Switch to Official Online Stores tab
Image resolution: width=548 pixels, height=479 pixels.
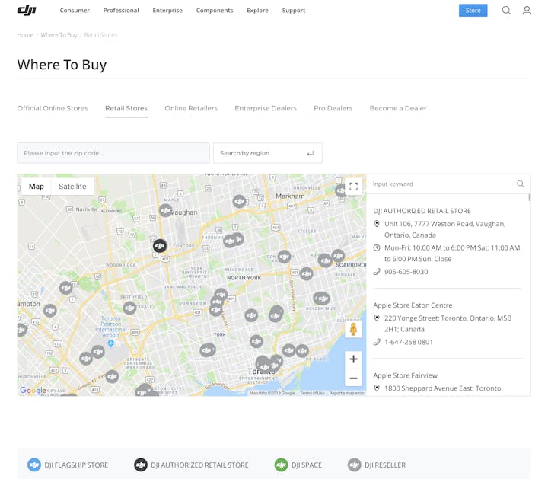click(53, 108)
